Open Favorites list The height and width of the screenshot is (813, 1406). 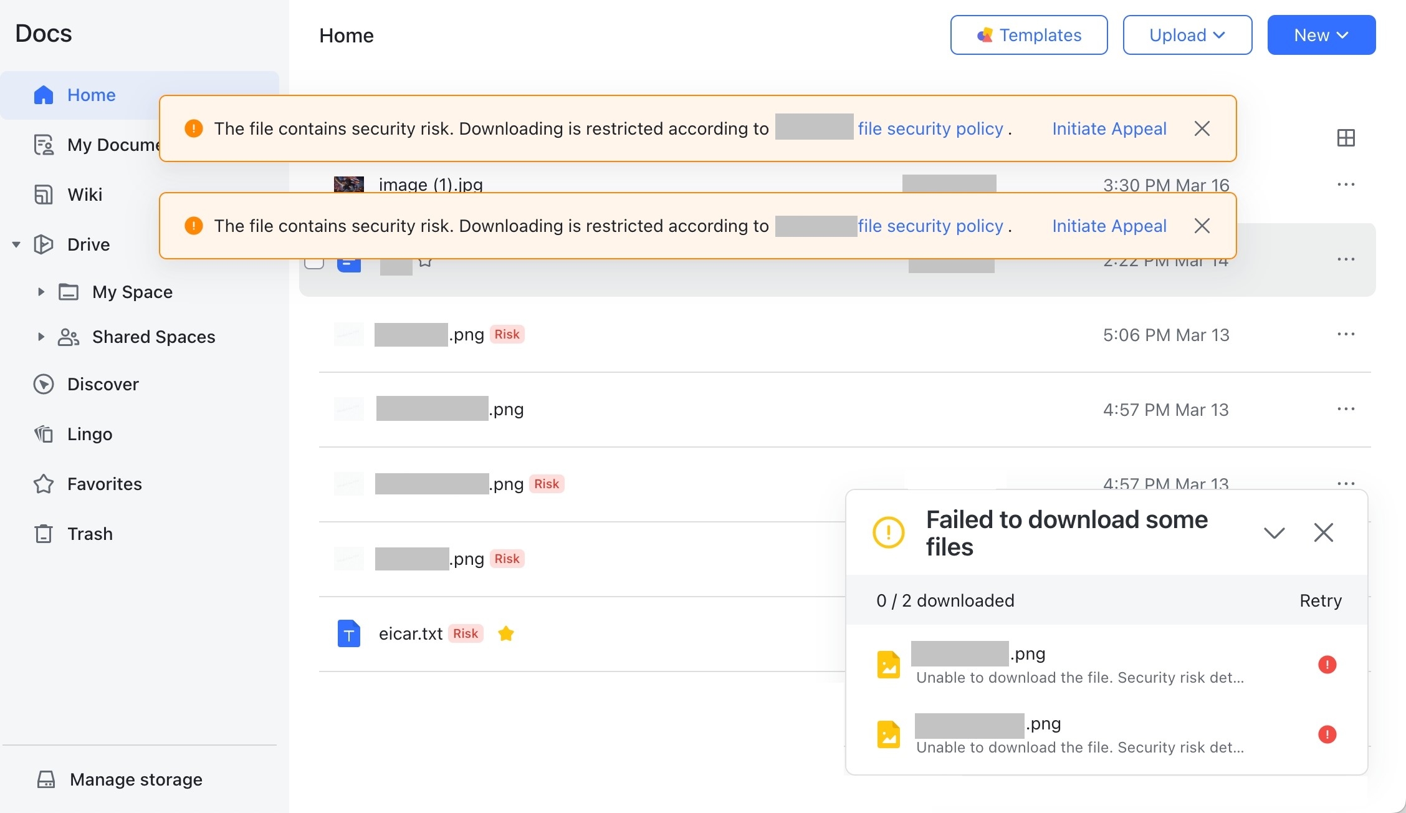pos(105,484)
